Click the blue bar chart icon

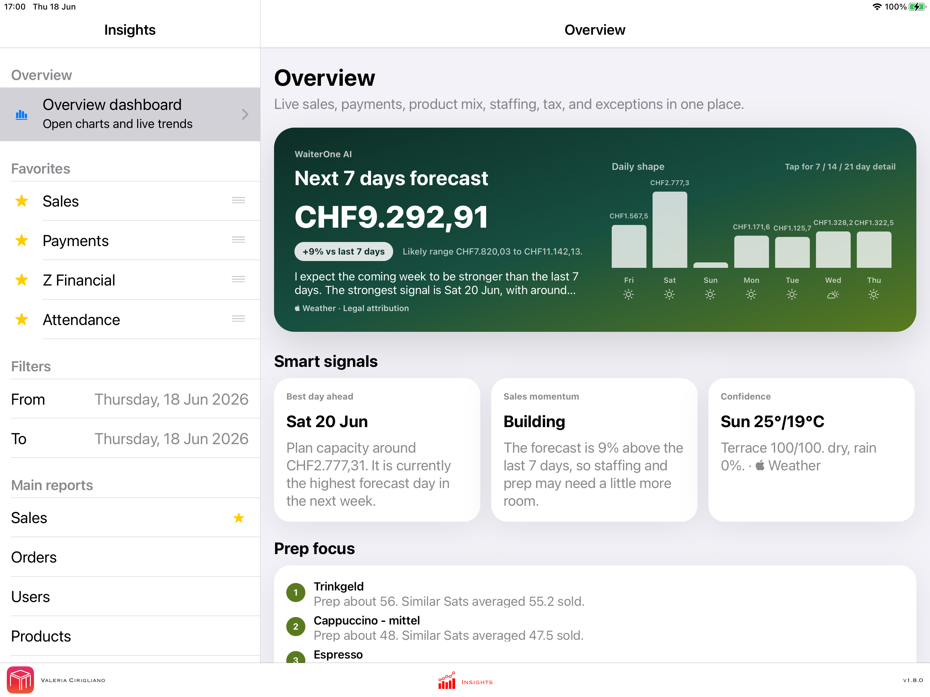[x=21, y=114]
